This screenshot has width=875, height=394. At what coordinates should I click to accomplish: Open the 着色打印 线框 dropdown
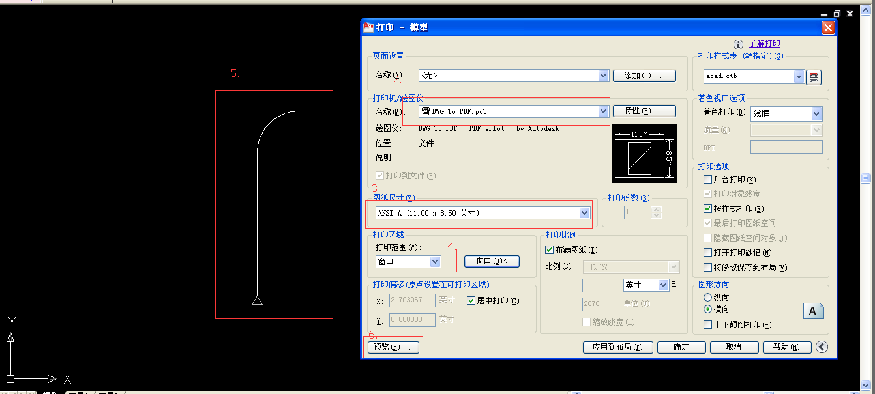click(x=816, y=113)
